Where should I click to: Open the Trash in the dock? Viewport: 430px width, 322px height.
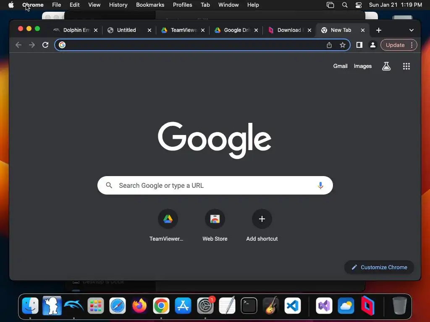coord(400,306)
